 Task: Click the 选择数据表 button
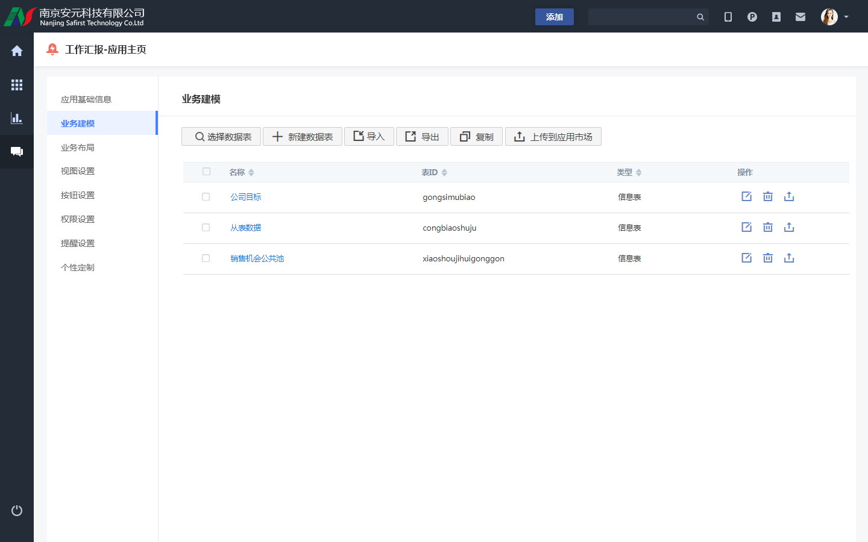(x=221, y=137)
